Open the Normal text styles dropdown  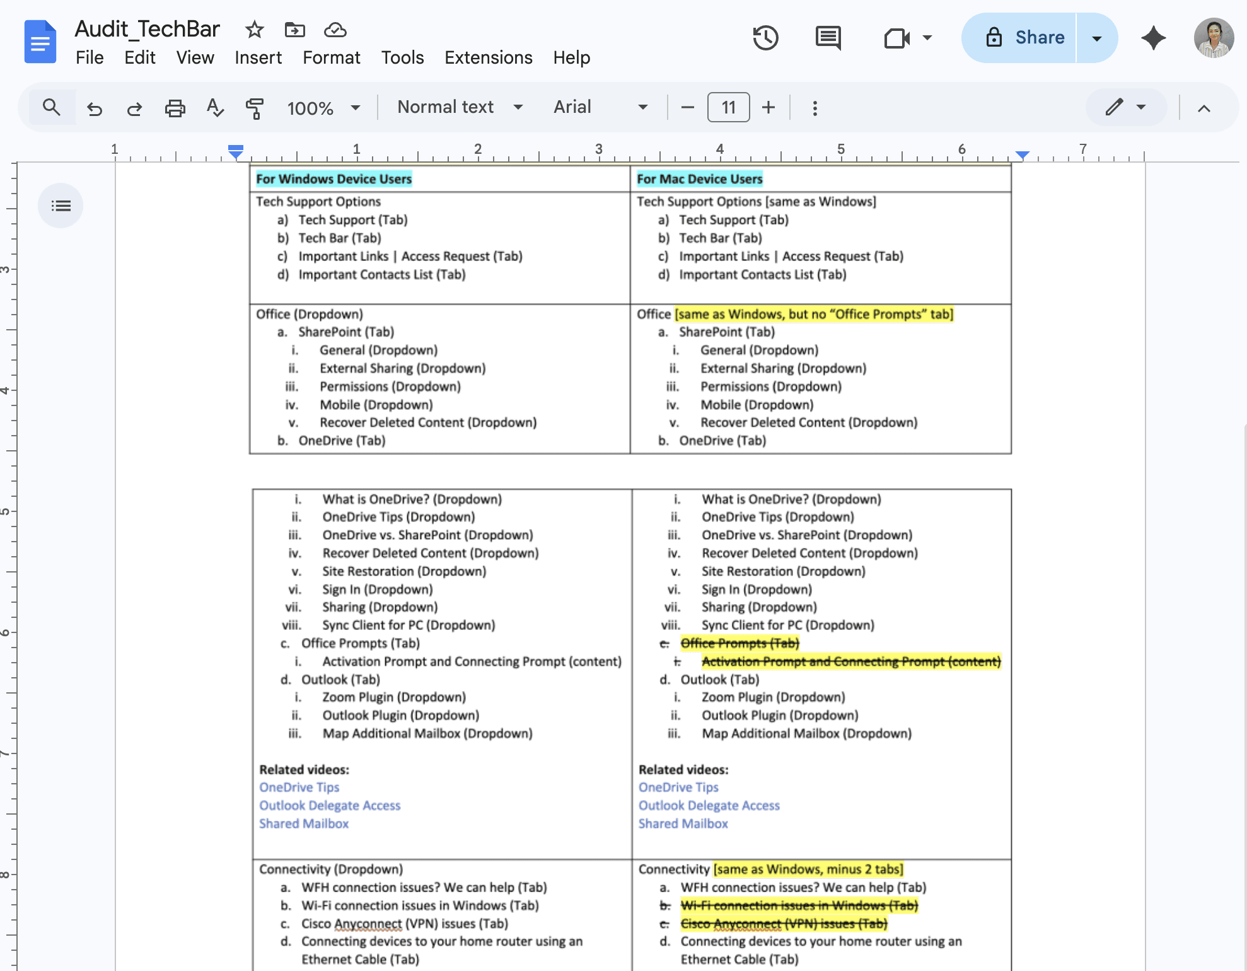459,107
